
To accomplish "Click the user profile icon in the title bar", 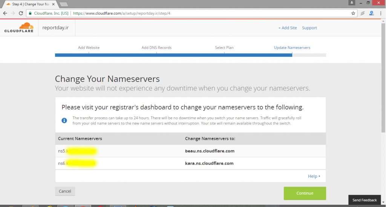I will (352, 3).
